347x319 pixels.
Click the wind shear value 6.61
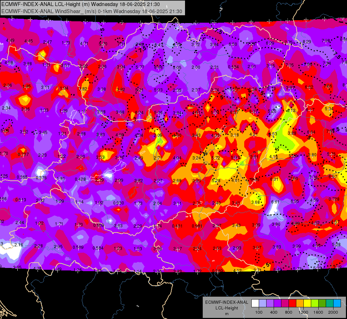[275, 202]
